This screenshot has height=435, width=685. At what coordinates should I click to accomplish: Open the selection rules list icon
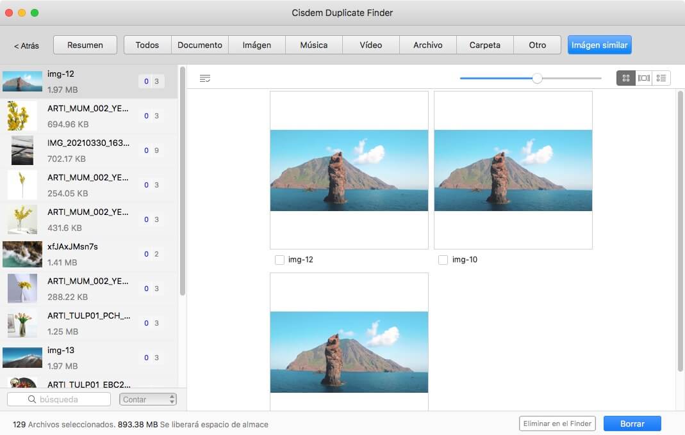coord(205,79)
